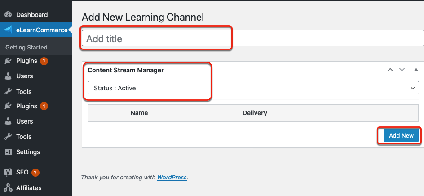Click the second Plugins notification badge
The height and width of the screenshot is (196, 424).
44,106
